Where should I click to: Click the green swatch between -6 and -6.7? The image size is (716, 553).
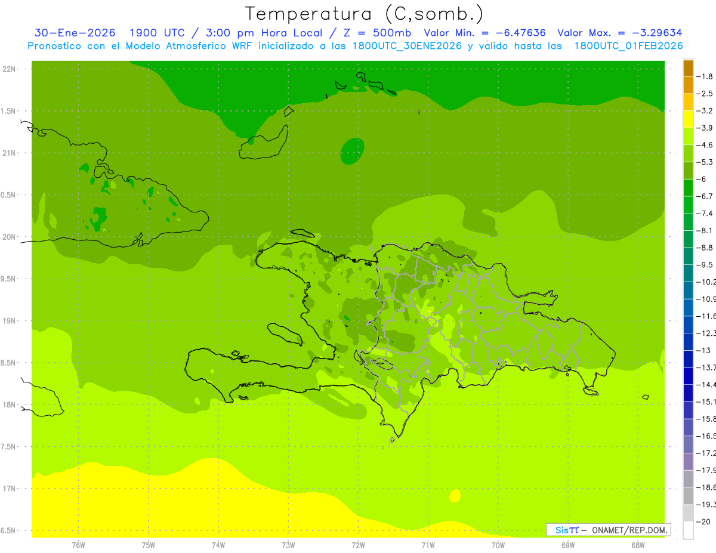coord(688,187)
